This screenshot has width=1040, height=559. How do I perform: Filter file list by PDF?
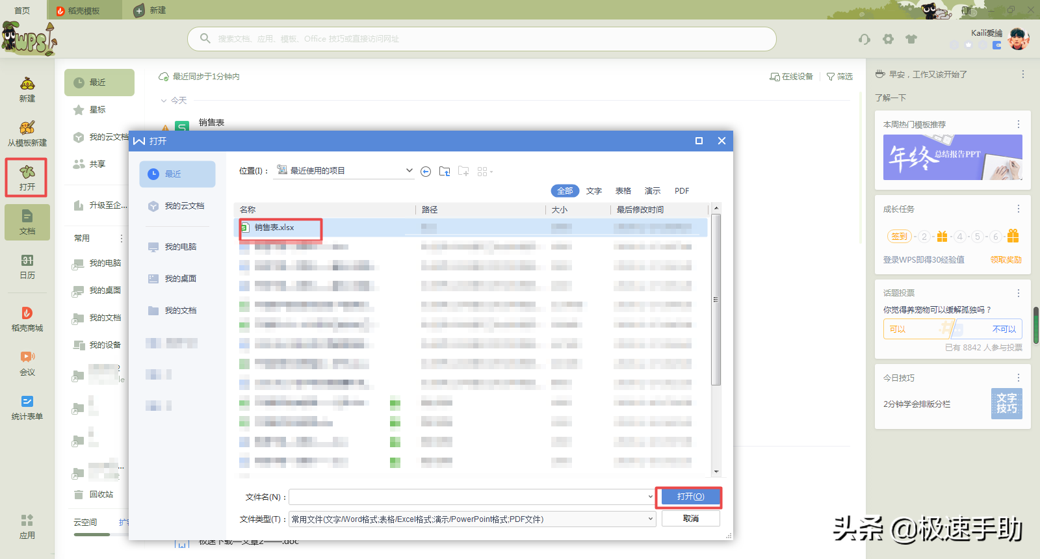pyautogui.click(x=682, y=191)
